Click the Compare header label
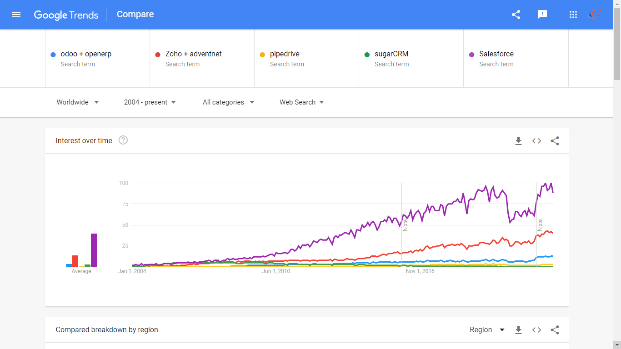The image size is (621, 349). point(135,15)
